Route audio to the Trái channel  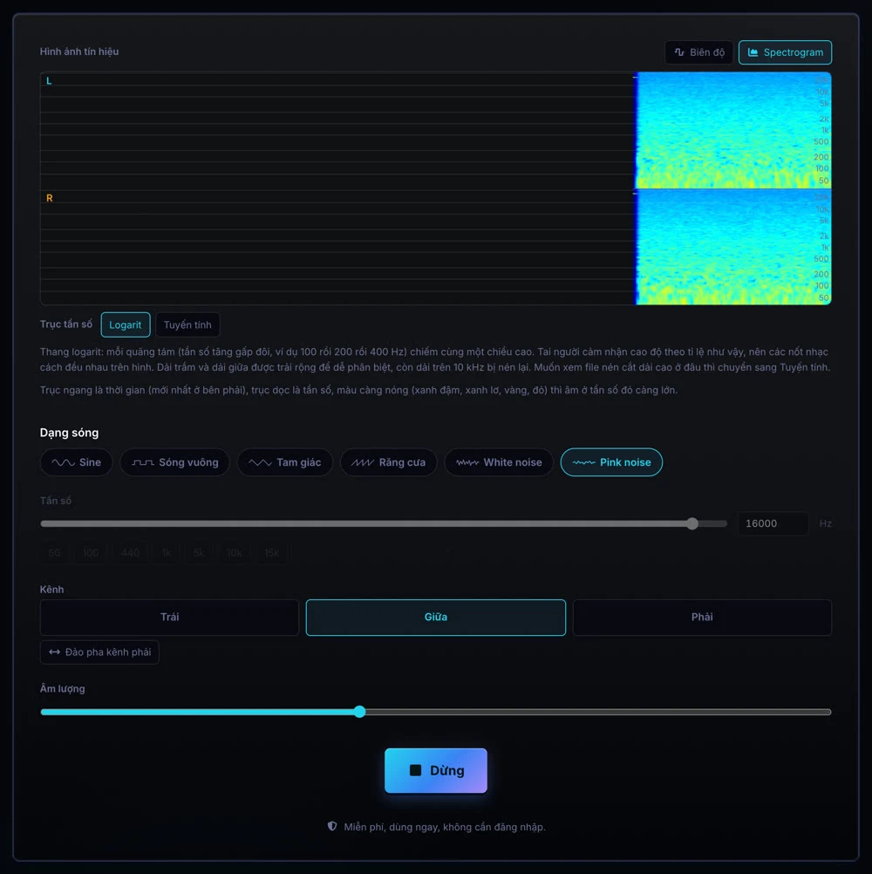tap(169, 618)
